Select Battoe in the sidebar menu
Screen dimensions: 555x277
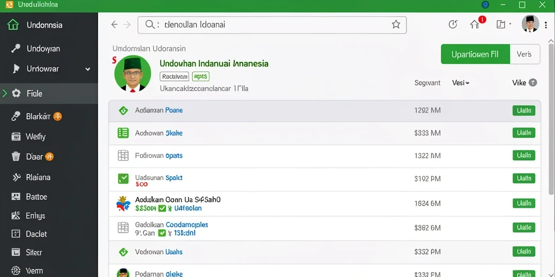tap(36, 197)
